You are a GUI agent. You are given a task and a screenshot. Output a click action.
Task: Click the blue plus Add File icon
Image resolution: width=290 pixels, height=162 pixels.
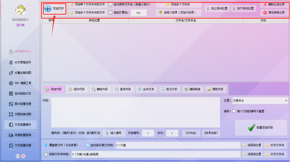tap(48, 8)
